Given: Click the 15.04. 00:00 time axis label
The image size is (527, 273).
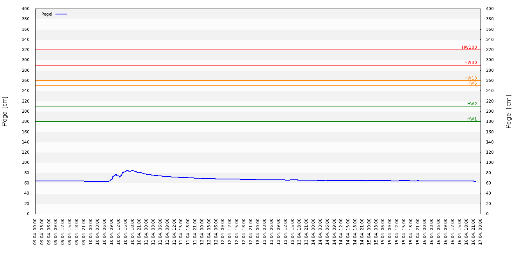Looking at the screenshot, I should coord(369,231).
